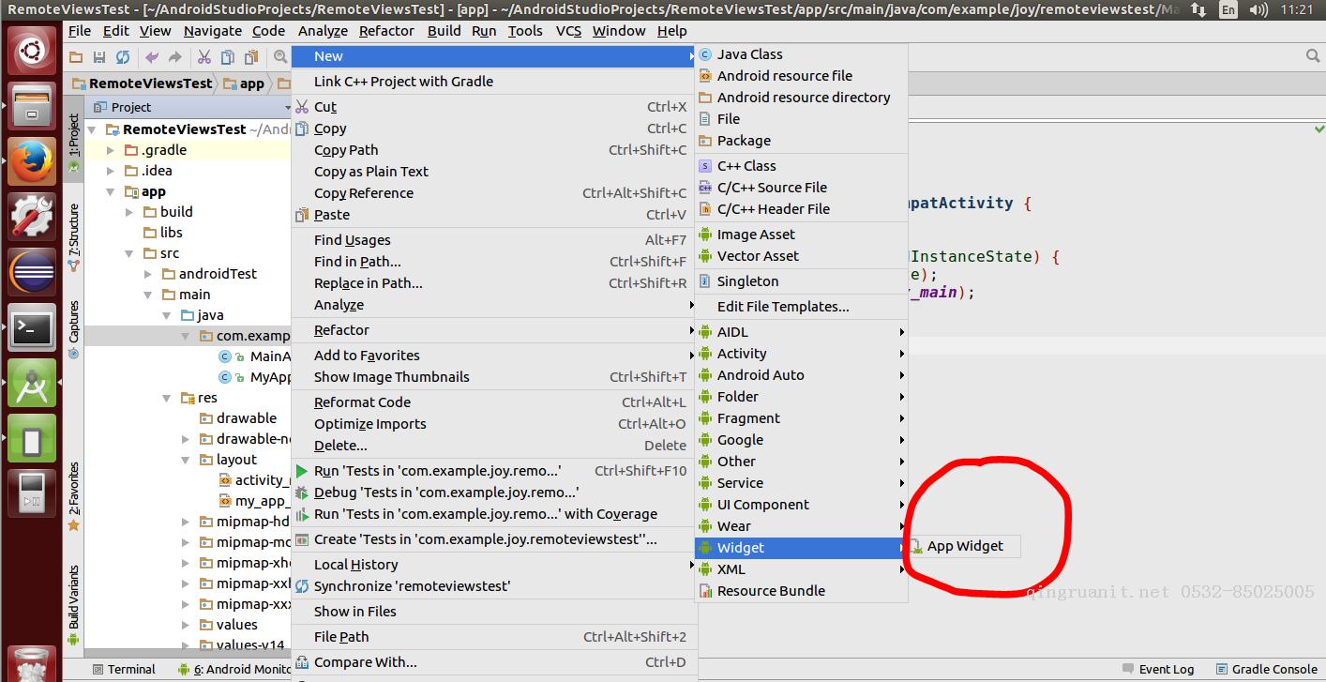The height and width of the screenshot is (682, 1326).
Task: Expand the .idea folder
Action: [x=110, y=171]
